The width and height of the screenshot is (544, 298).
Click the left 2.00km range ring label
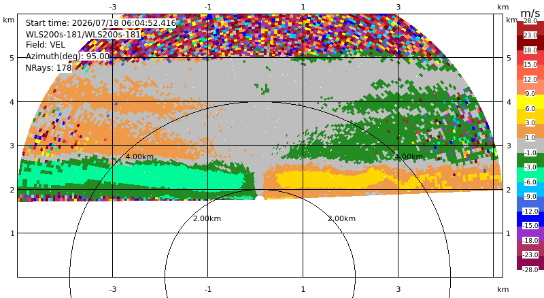(207, 218)
